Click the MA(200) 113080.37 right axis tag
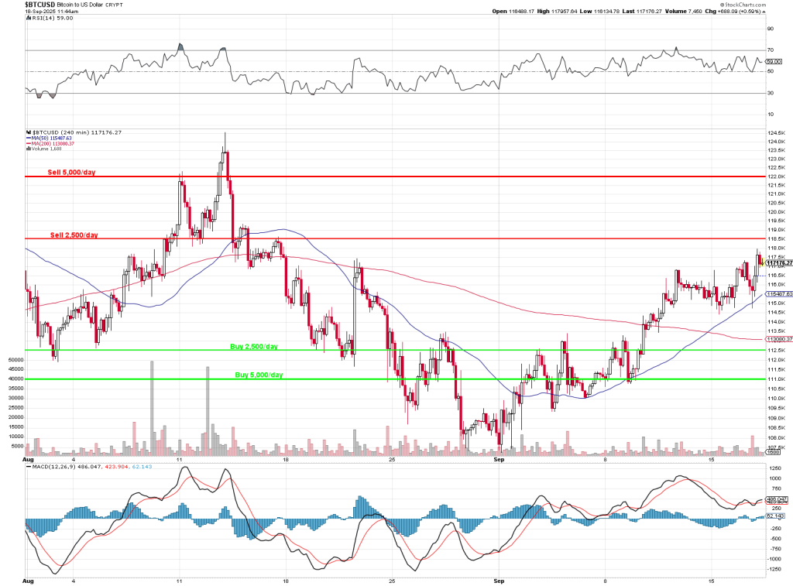The width and height of the screenshot is (793, 586). point(778,339)
